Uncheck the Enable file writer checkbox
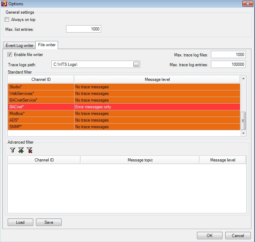This screenshot has width=255, height=242. pyautogui.click(x=10, y=55)
